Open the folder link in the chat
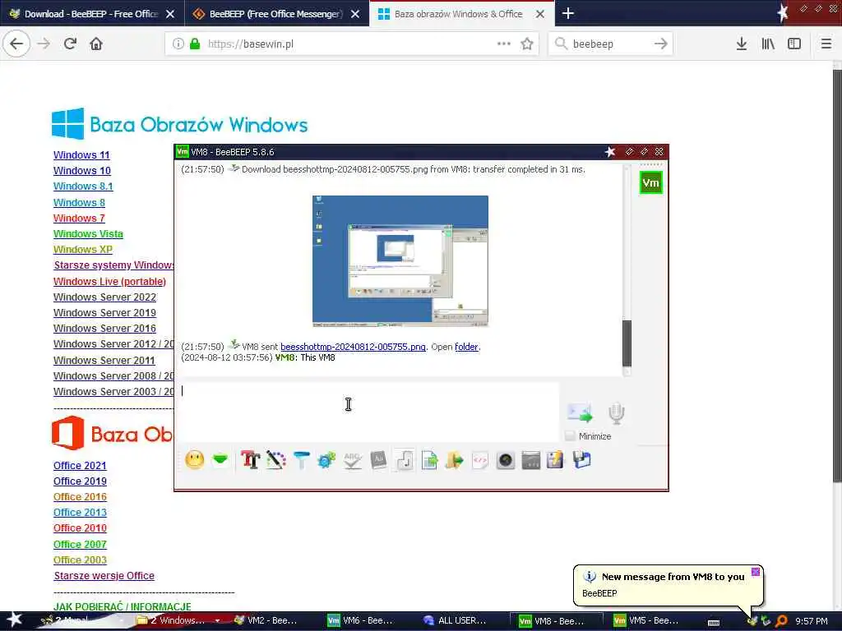This screenshot has width=842, height=631. [466, 347]
